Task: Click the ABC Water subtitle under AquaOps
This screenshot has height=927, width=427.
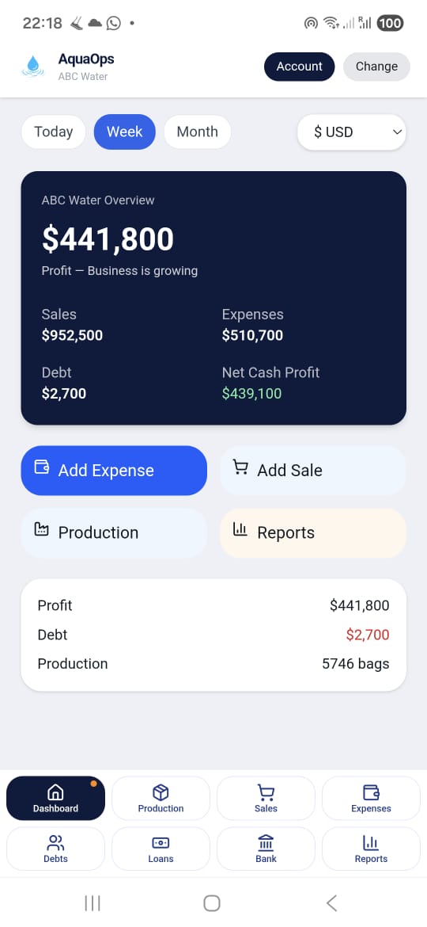Action: click(83, 77)
